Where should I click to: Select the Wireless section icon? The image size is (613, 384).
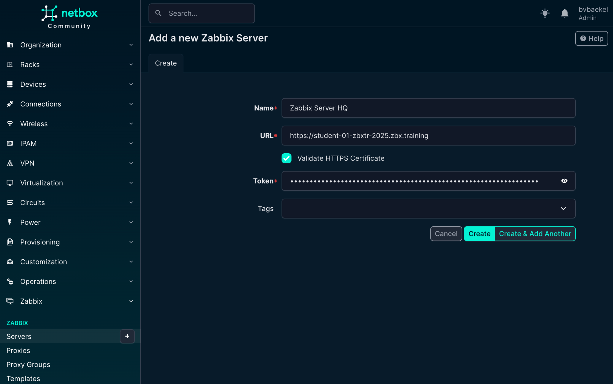10,123
